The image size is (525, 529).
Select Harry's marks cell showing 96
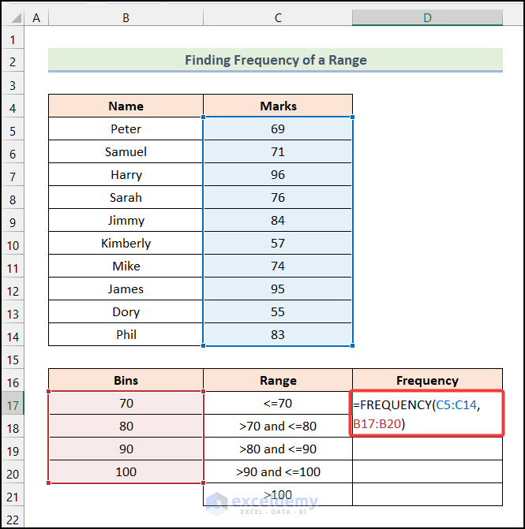coord(278,174)
